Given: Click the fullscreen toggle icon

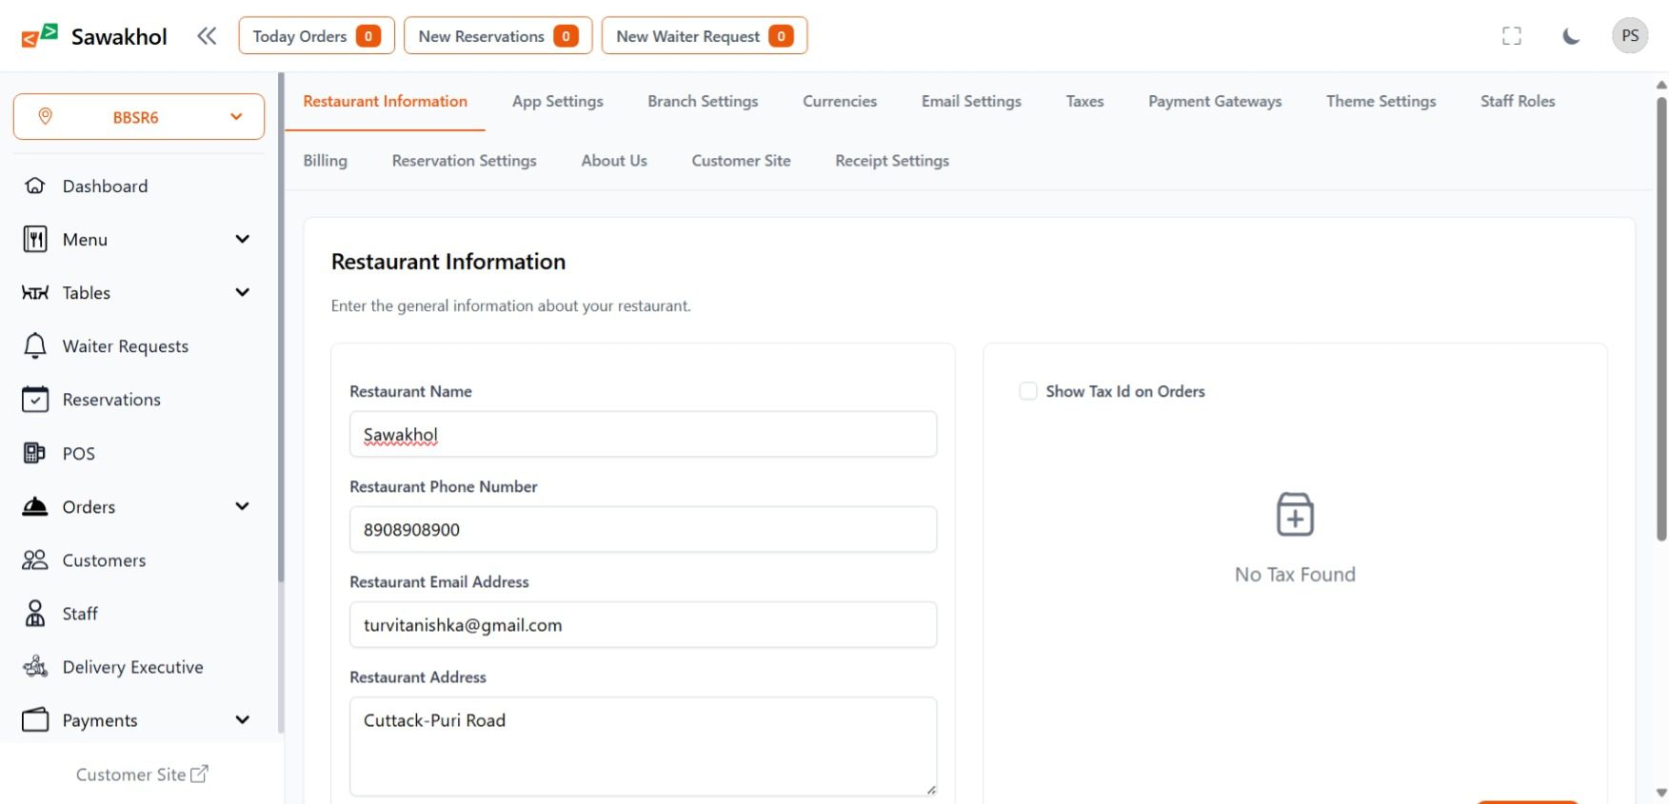Looking at the screenshot, I should pyautogui.click(x=1511, y=36).
